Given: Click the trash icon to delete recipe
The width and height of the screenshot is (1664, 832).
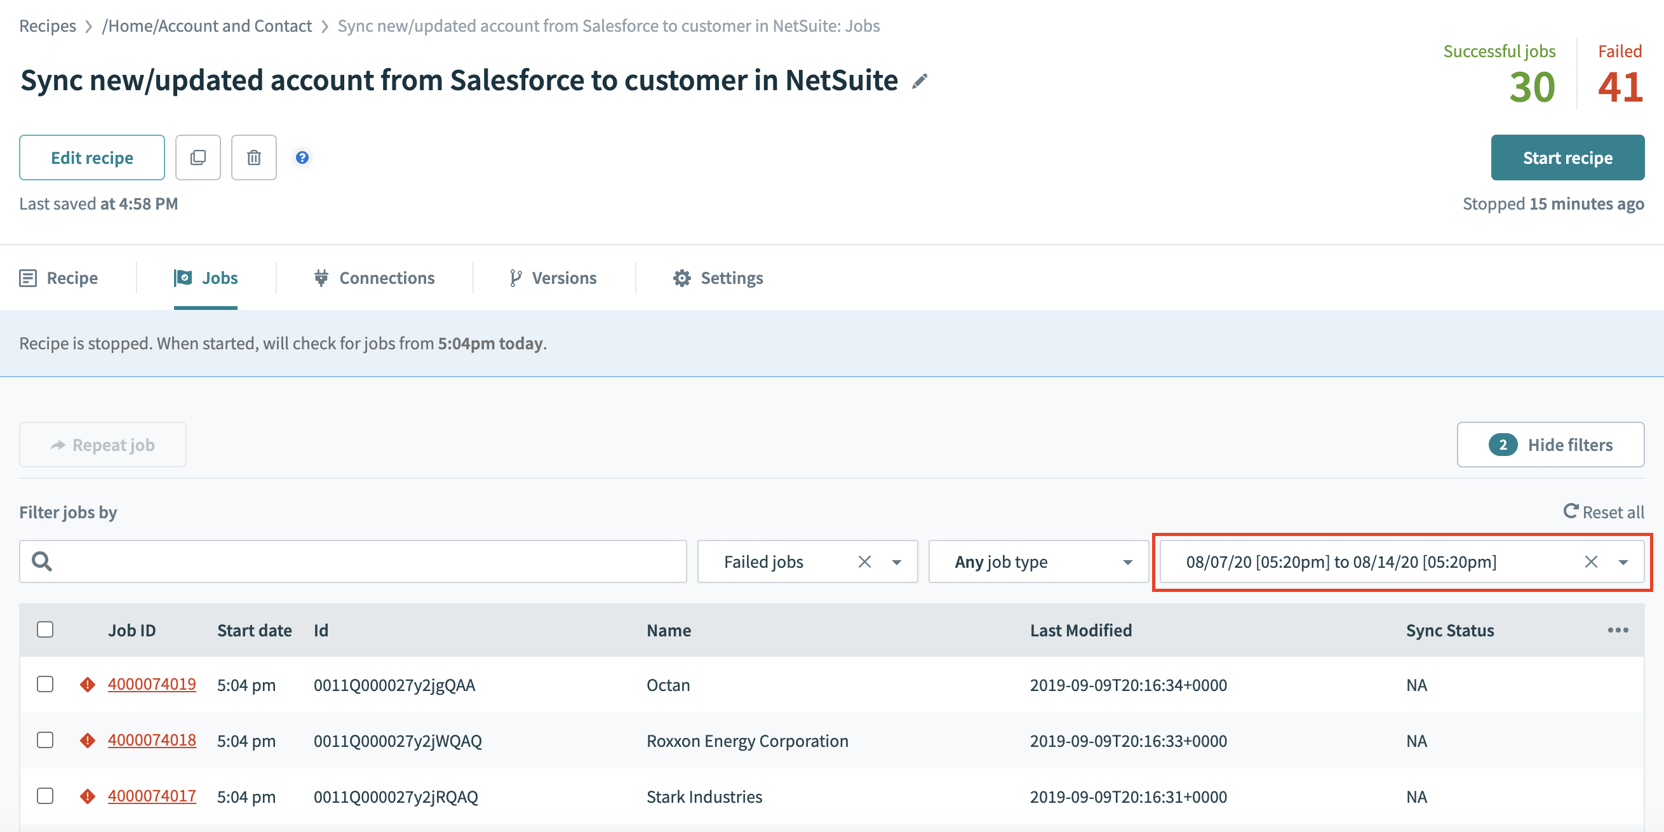Looking at the screenshot, I should tap(254, 158).
